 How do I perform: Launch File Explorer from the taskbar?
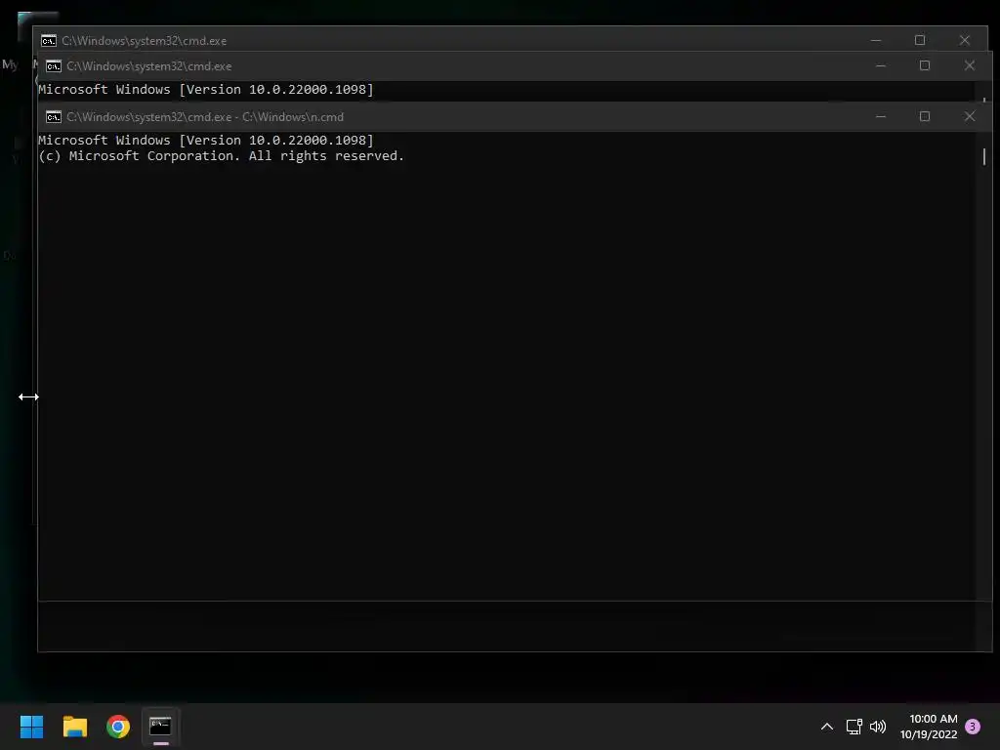74,727
